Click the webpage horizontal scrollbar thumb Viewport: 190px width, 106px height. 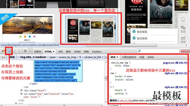click(x=121, y=45)
